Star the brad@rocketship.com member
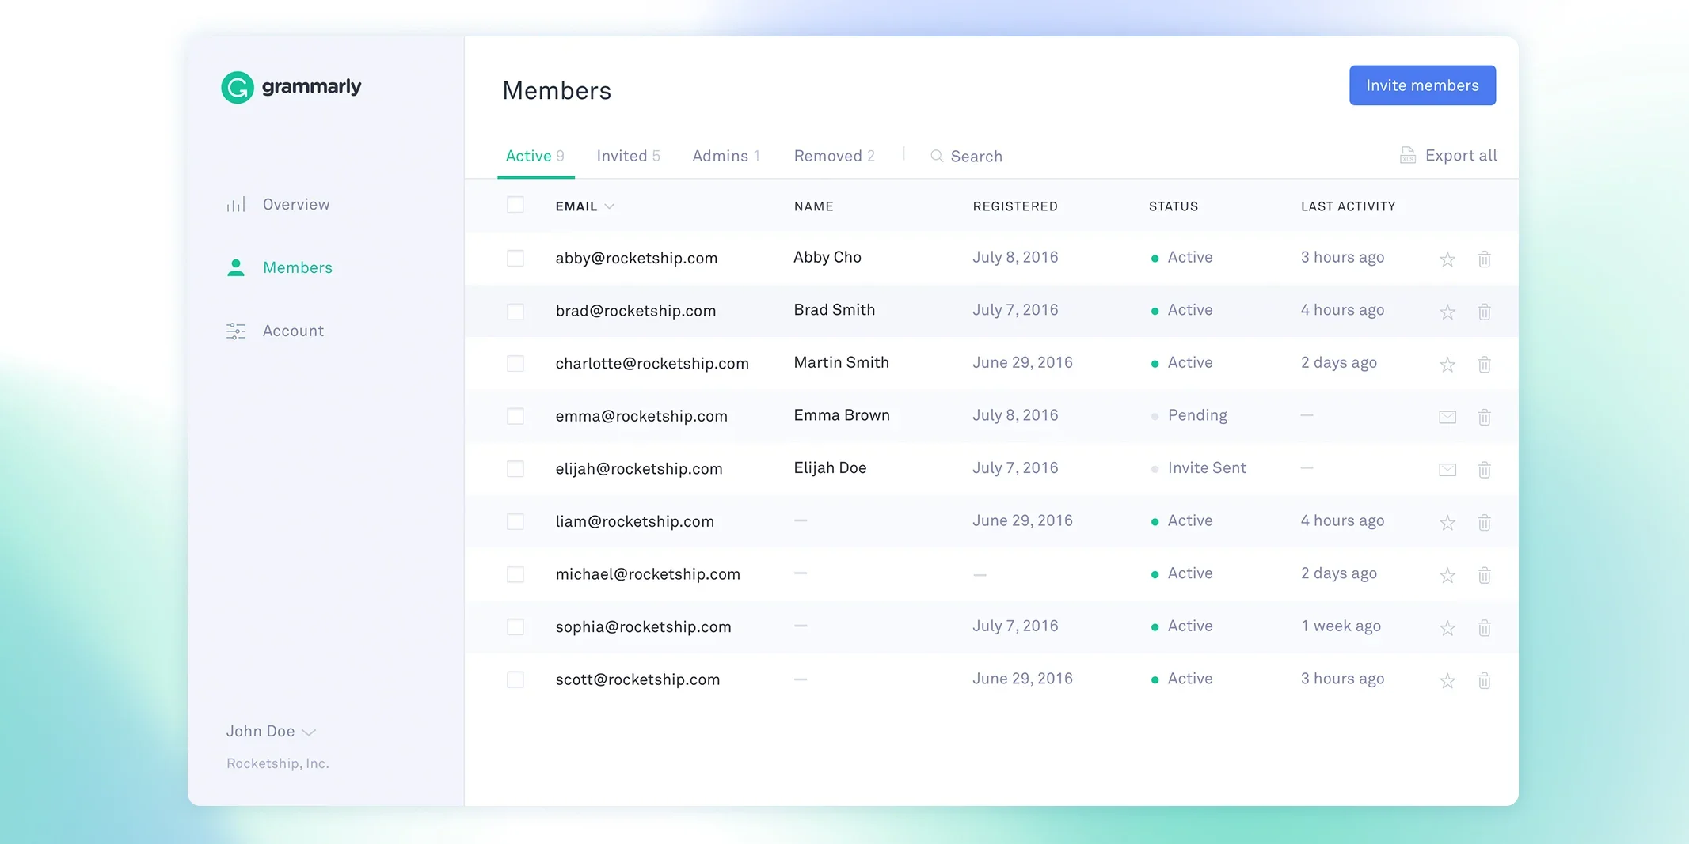The width and height of the screenshot is (1689, 844). (x=1447, y=312)
